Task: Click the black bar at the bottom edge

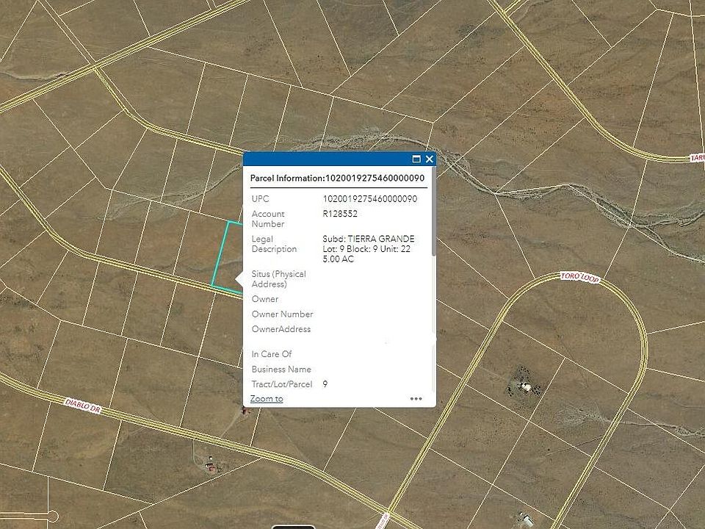Action: (x=293, y=527)
